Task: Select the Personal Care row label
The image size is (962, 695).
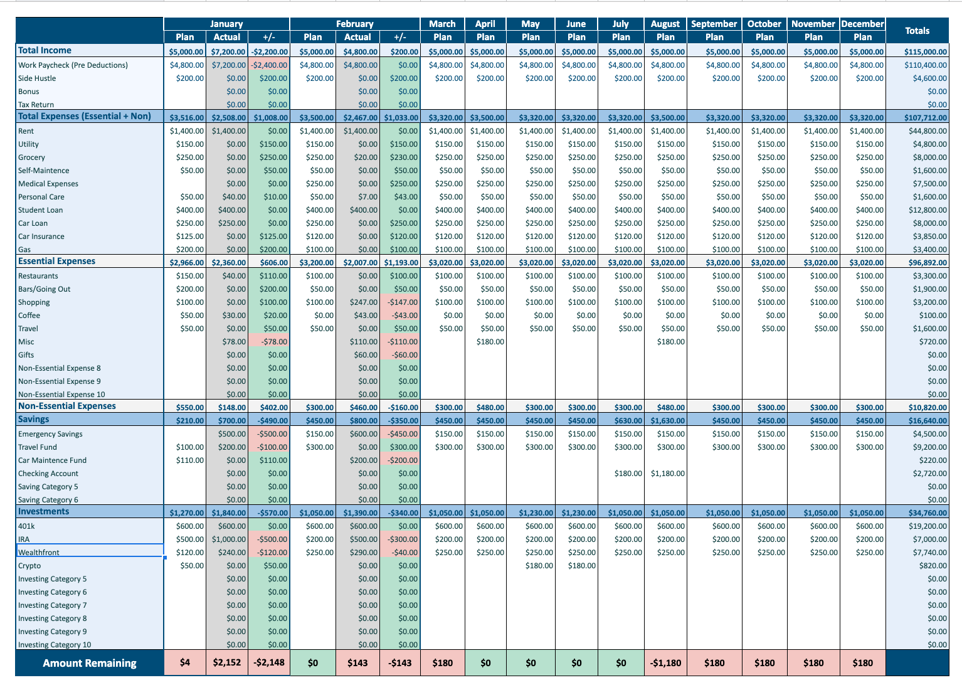Action: tap(41, 197)
